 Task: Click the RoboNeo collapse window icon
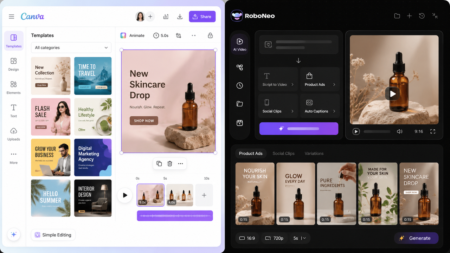435,16
